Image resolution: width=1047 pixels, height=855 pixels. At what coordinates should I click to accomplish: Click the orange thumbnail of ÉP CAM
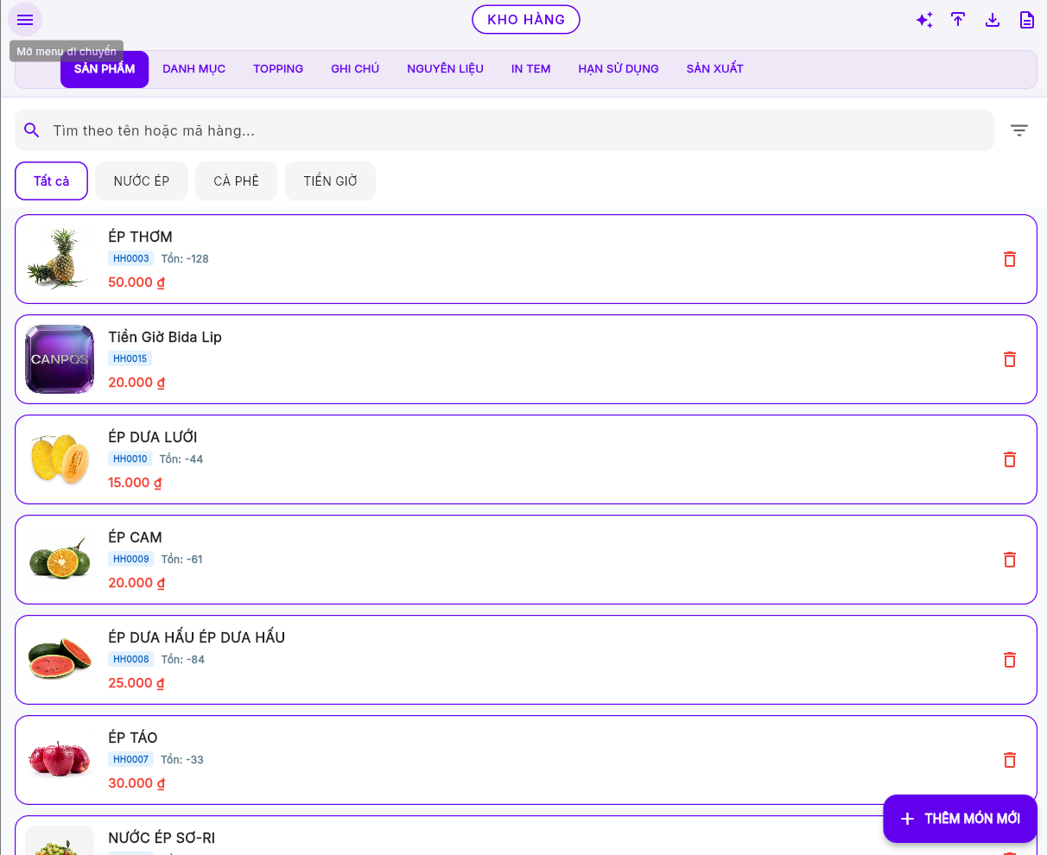[60, 560]
